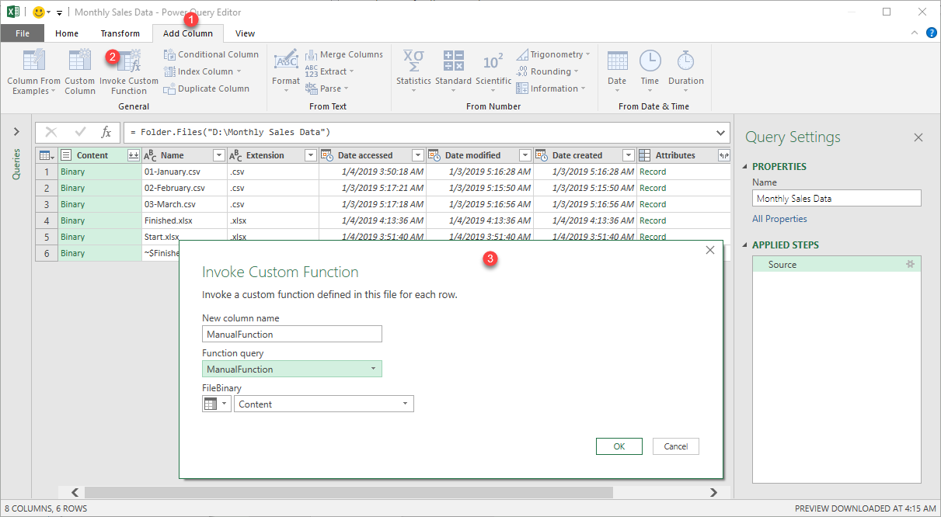Expand the formula bar chevron
Viewport: 941px width, 517px height.
721,132
